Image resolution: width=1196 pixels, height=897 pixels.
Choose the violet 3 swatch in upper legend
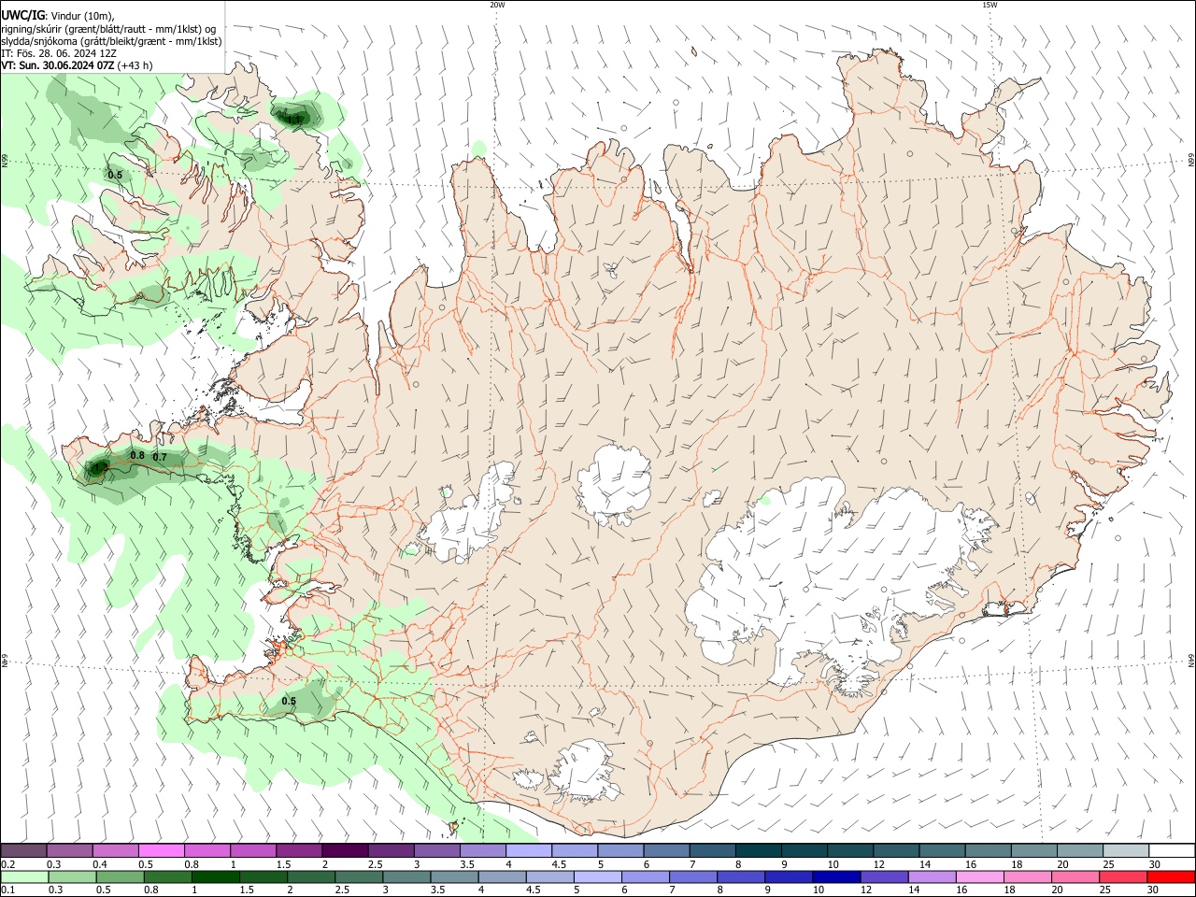tap(435, 851)
